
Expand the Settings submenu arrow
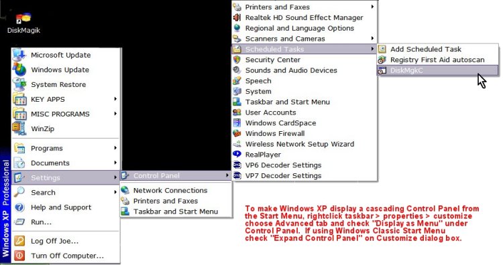pos(115,177)
